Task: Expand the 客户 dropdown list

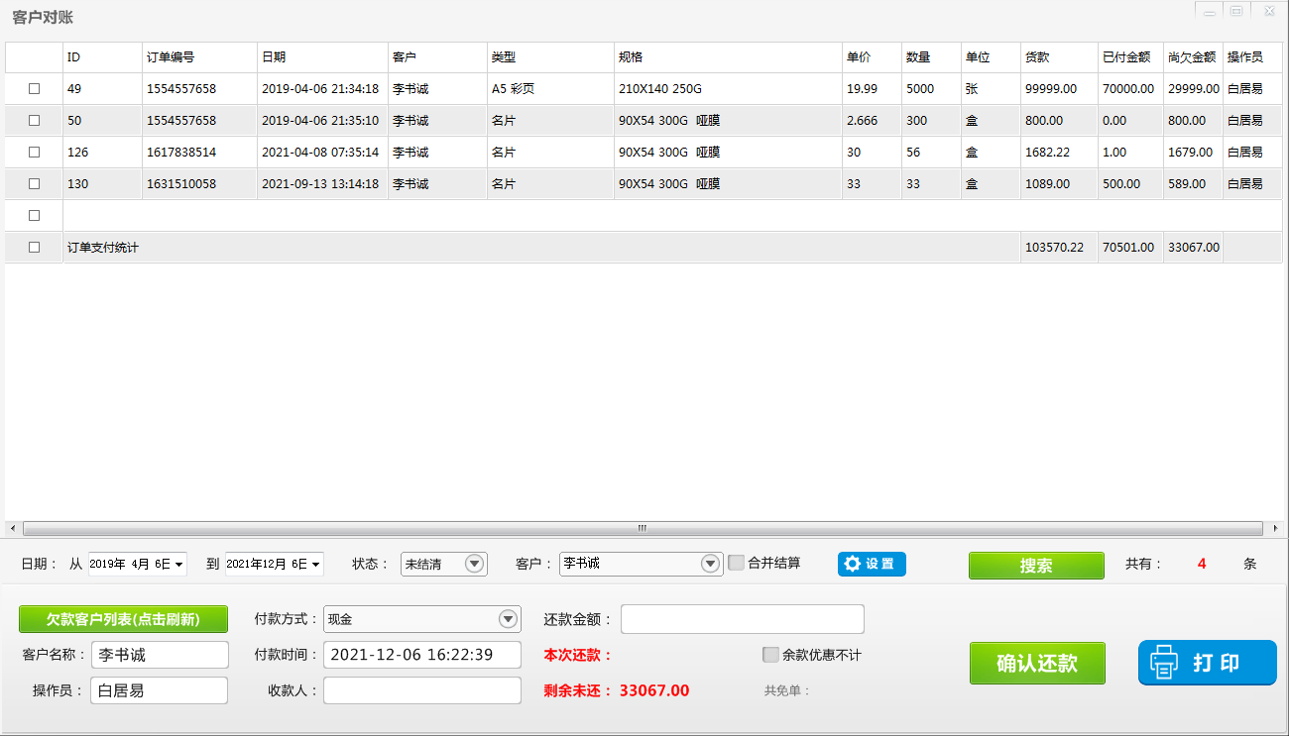Action: (x=710, y=564)
